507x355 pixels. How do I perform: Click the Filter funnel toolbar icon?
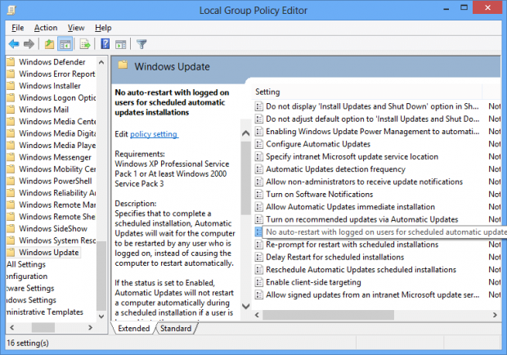pyautogui.click(x=141, y=44)
